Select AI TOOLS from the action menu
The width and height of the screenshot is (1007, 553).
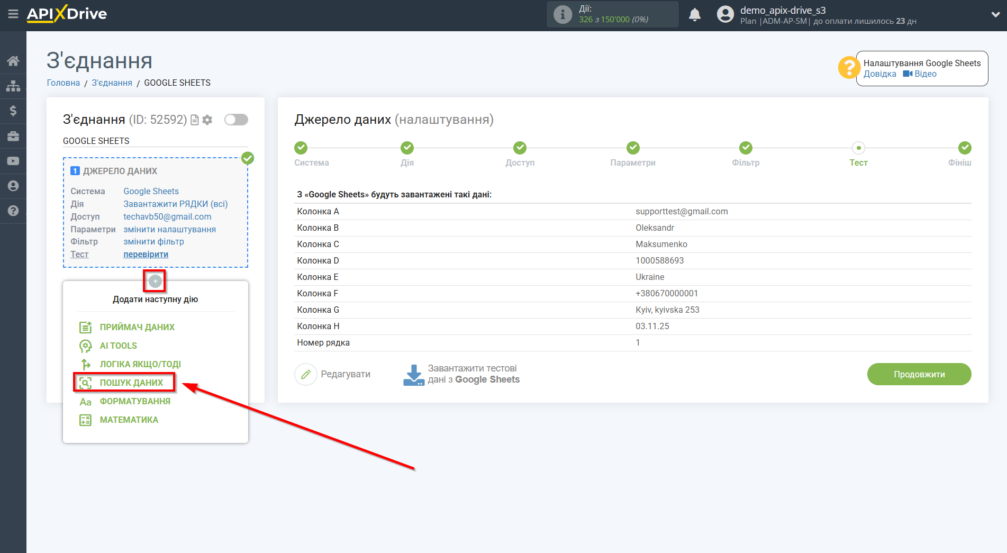117,345
